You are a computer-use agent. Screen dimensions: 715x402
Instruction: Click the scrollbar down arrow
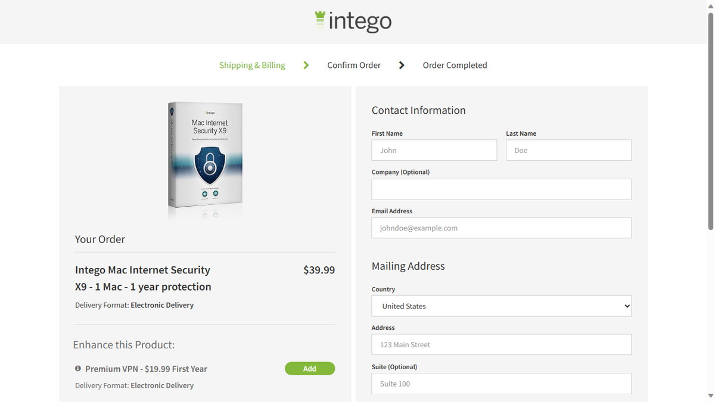[711, 397]
